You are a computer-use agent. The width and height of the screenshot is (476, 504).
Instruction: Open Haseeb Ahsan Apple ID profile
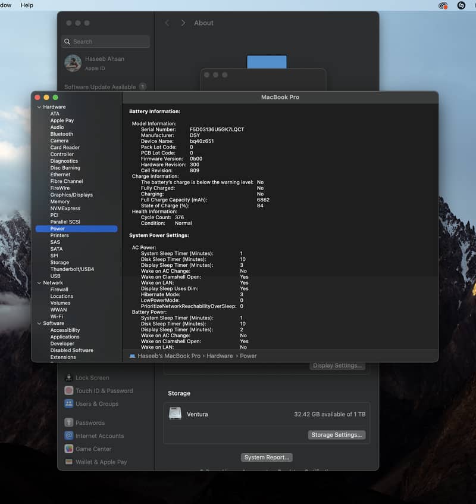coord(104,63)
